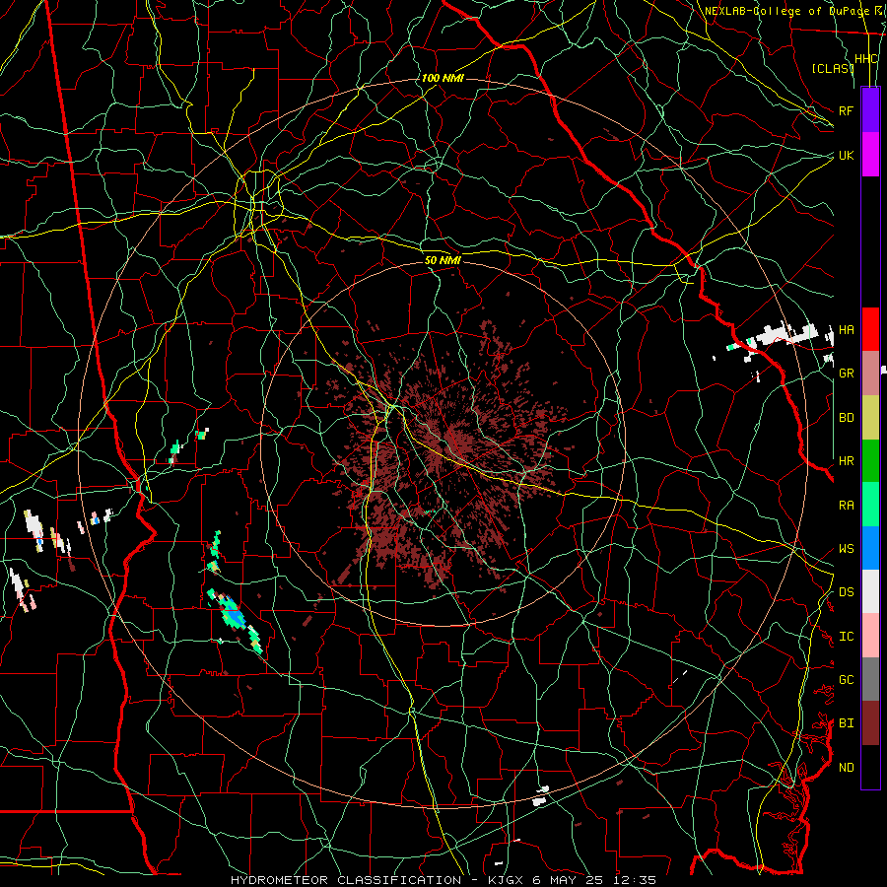Click the ND legend label

[x=846, y=767]
